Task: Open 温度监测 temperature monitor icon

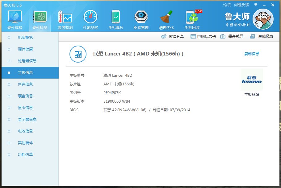Action: pyautogui.click(x=65, y=17)
